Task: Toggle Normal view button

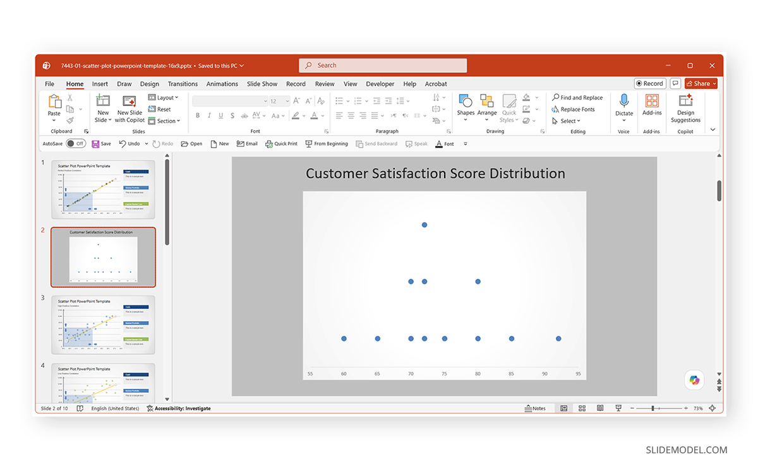Action: pyautogui.click(x=563, y=408)
